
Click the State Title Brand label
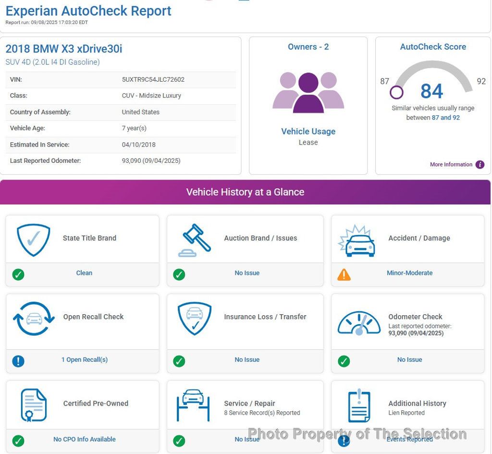89,238
